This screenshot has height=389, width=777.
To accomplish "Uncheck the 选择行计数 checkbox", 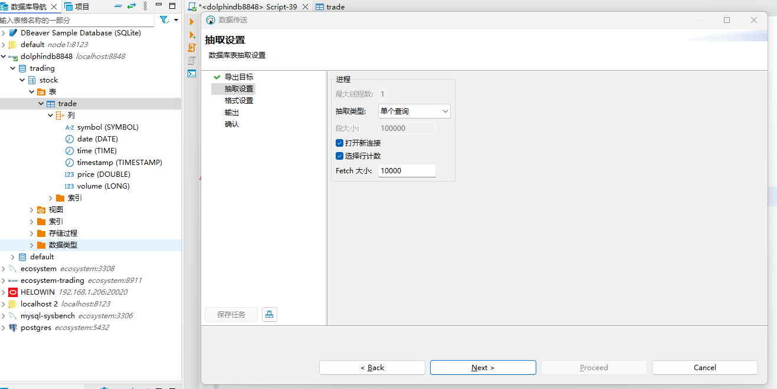I will (x=339, y=156).
